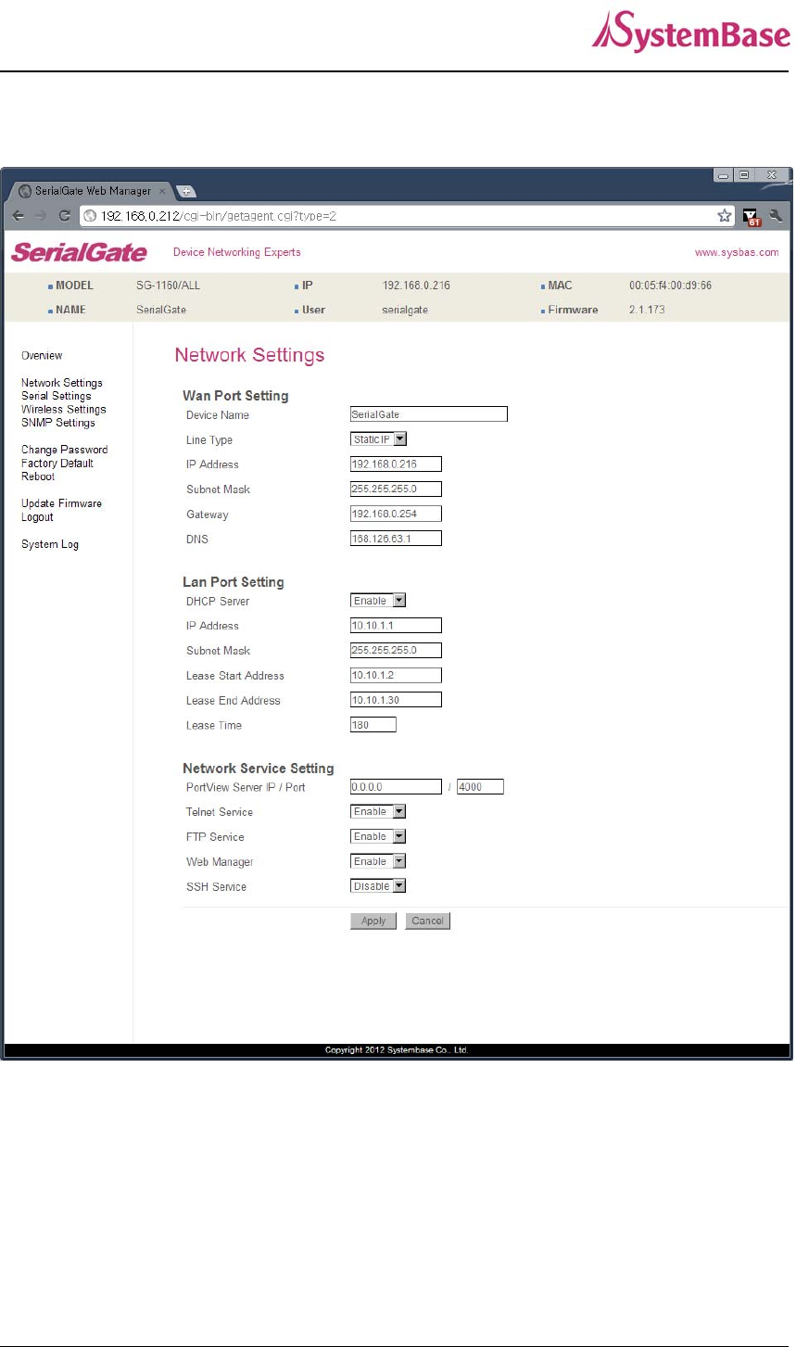This screenshot has height=1347, width=796.
Task: Click the Change Password link
Action: (65, 450)
